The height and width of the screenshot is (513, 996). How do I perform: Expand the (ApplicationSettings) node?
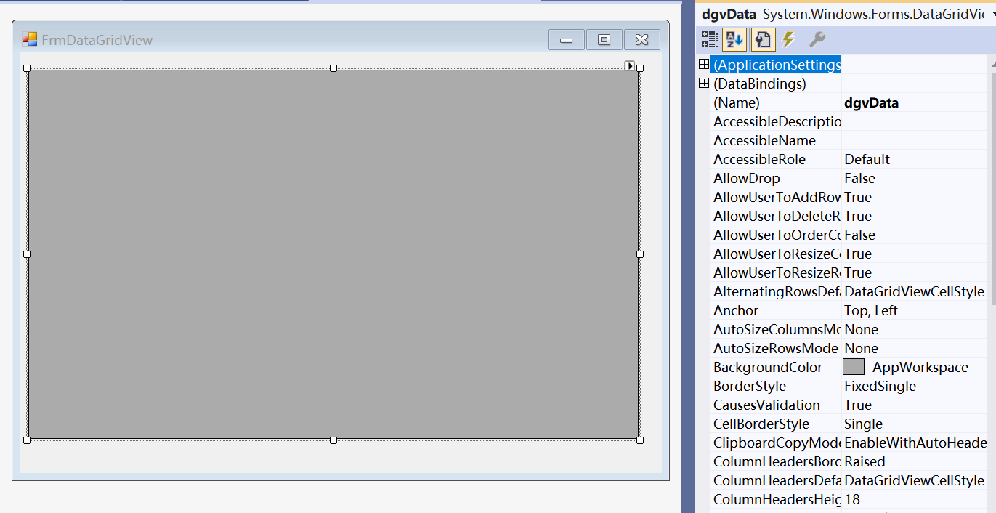(x=703, y=65)
